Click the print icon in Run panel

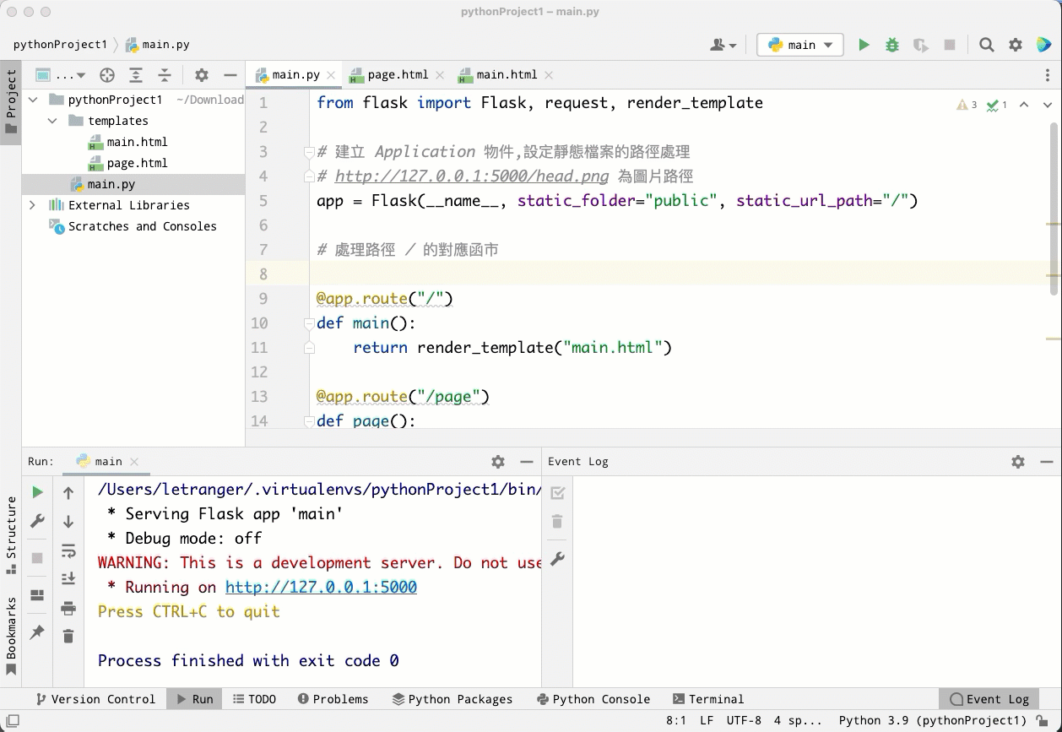click(68, 608)
